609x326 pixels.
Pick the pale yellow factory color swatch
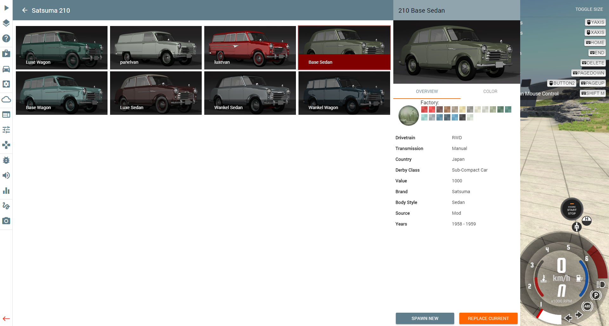462,109
